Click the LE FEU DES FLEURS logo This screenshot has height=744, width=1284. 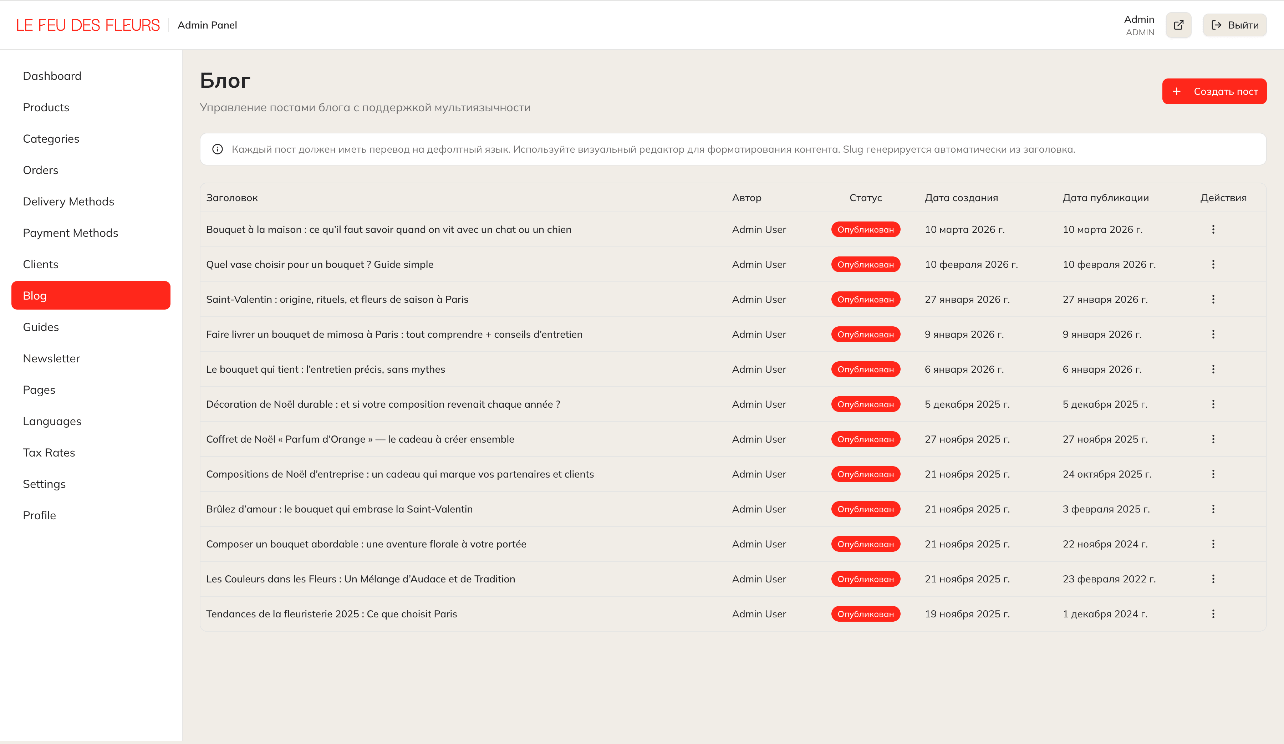coord(88,25)
